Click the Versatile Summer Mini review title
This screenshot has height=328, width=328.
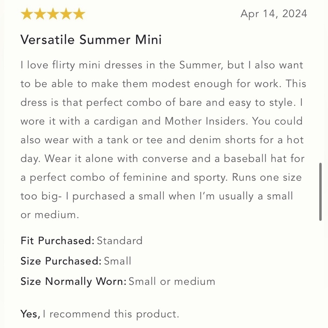[x=91, y=39]
